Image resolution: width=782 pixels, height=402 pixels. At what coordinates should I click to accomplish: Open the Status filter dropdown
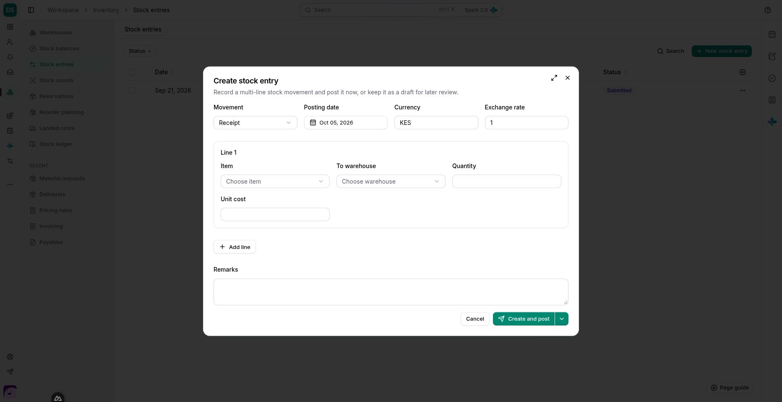[x=140, y=51]
